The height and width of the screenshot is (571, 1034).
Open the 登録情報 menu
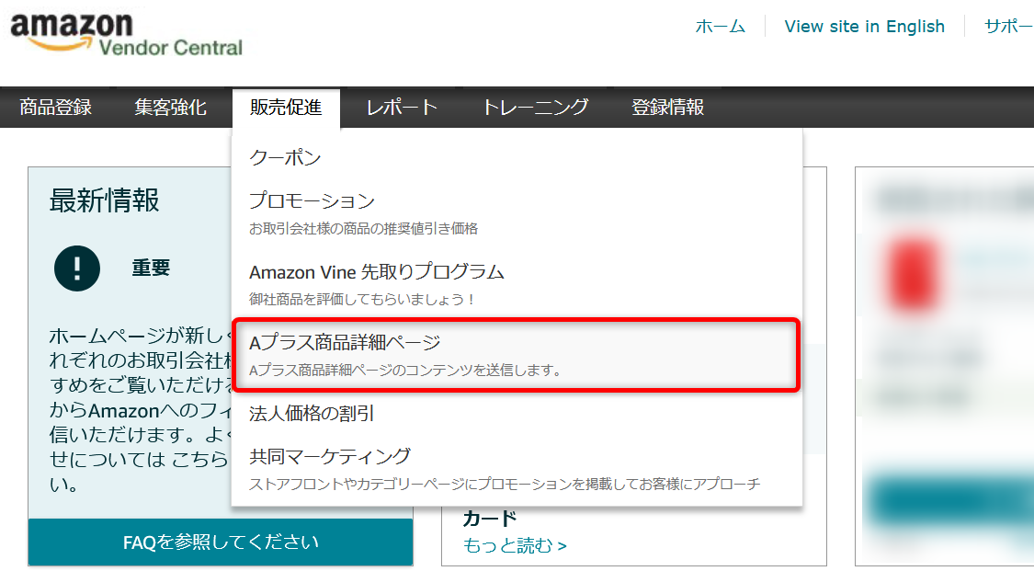(667, 107)
